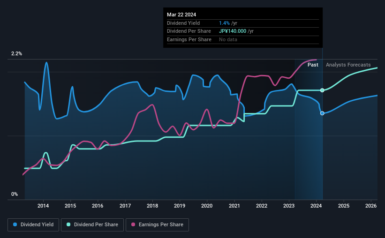
Task: Click the 2015 x-axis label
Action: (x=70, y=206)
